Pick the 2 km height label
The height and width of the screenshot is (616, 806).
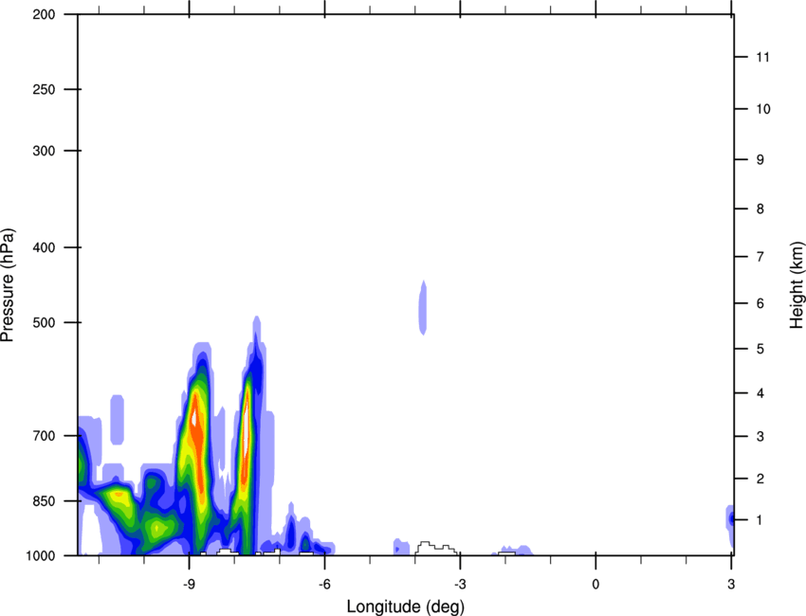[x=760, y=479]
